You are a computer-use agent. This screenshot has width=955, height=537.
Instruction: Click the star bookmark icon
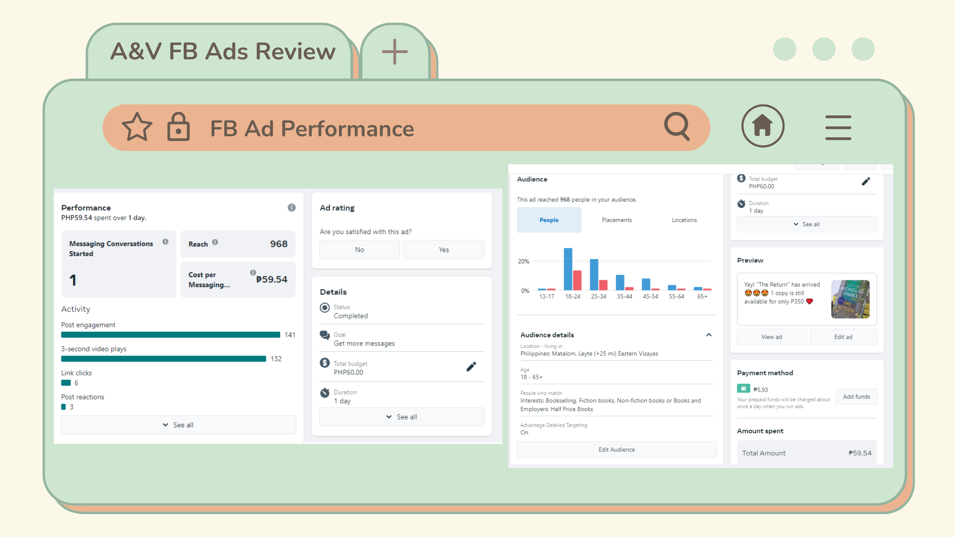tap(137, 127)
